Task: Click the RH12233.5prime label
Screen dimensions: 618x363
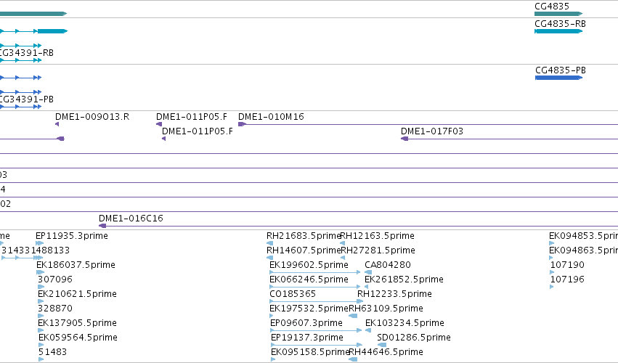Action: (x=394, y=294)
